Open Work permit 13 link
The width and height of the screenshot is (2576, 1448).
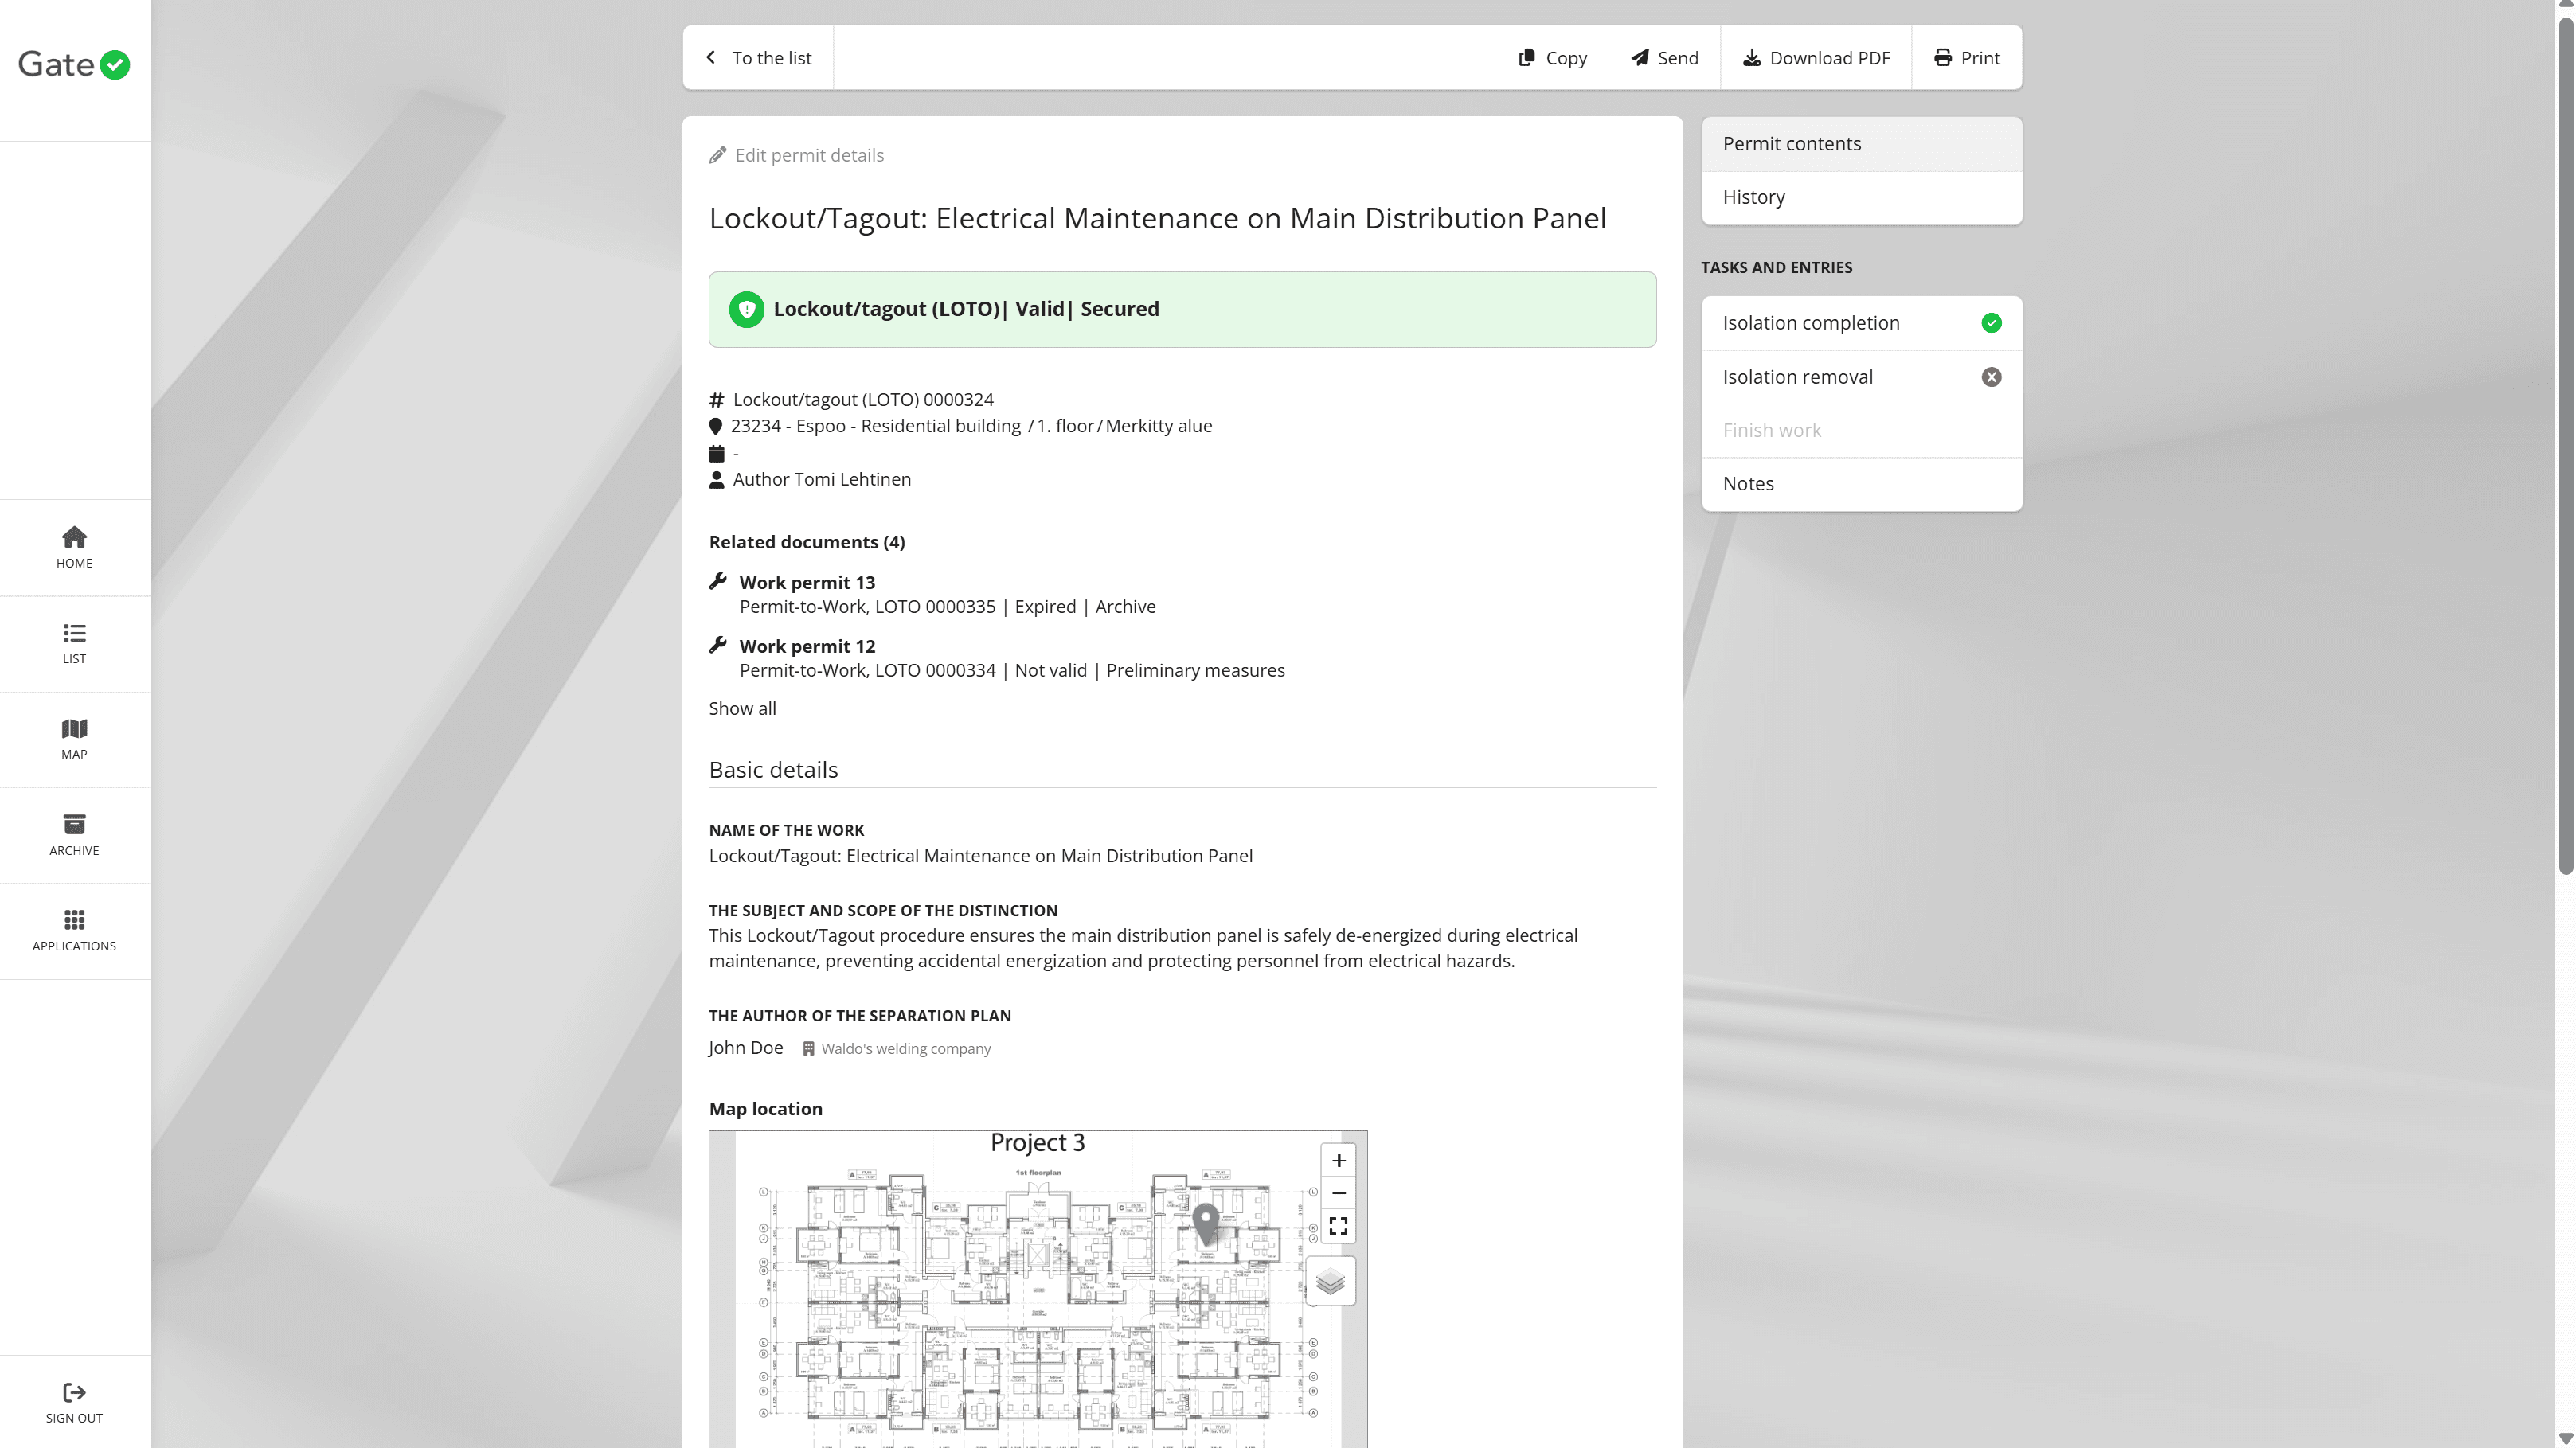tap(806, 583)
